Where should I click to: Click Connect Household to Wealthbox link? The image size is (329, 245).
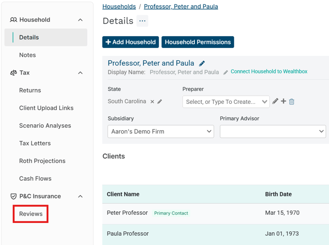tap(269, 72)
